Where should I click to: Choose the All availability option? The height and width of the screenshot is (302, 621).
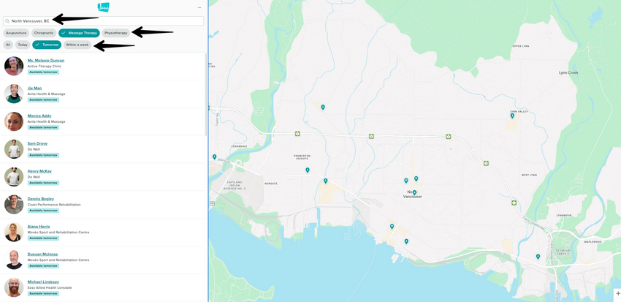8,45
